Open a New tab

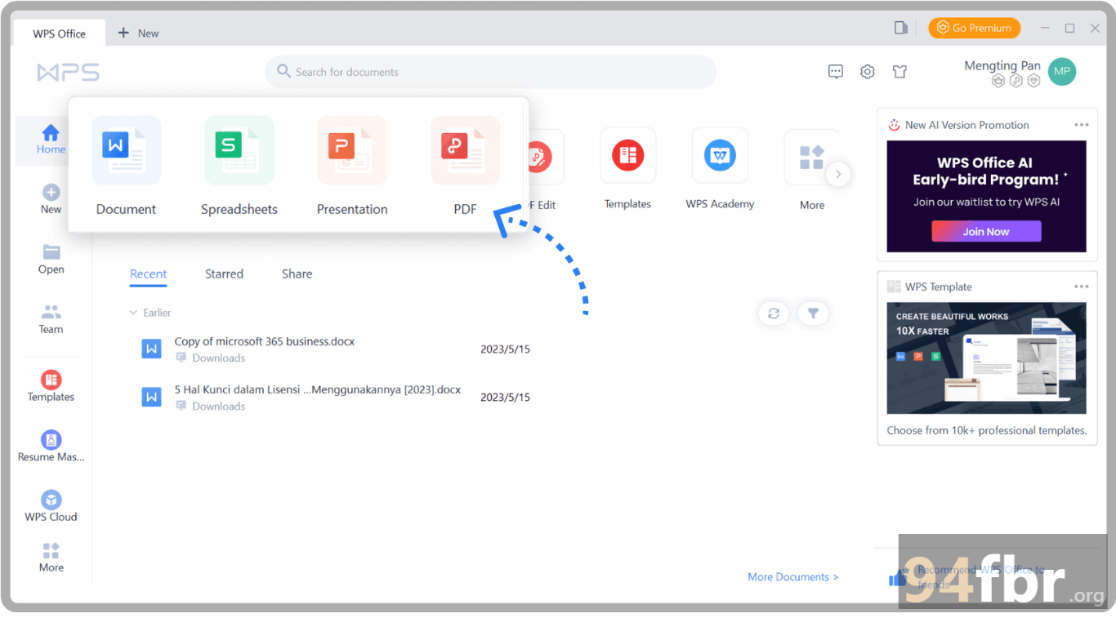coord(138,33)
